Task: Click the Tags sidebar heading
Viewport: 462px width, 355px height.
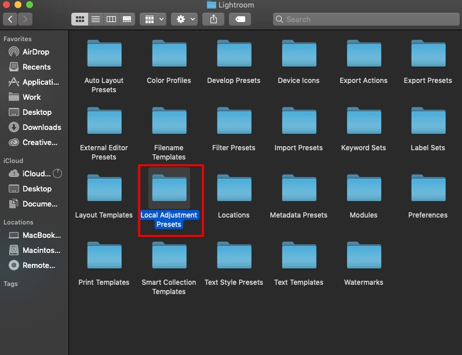Action: pyautogui.click(x=10, y=284)
